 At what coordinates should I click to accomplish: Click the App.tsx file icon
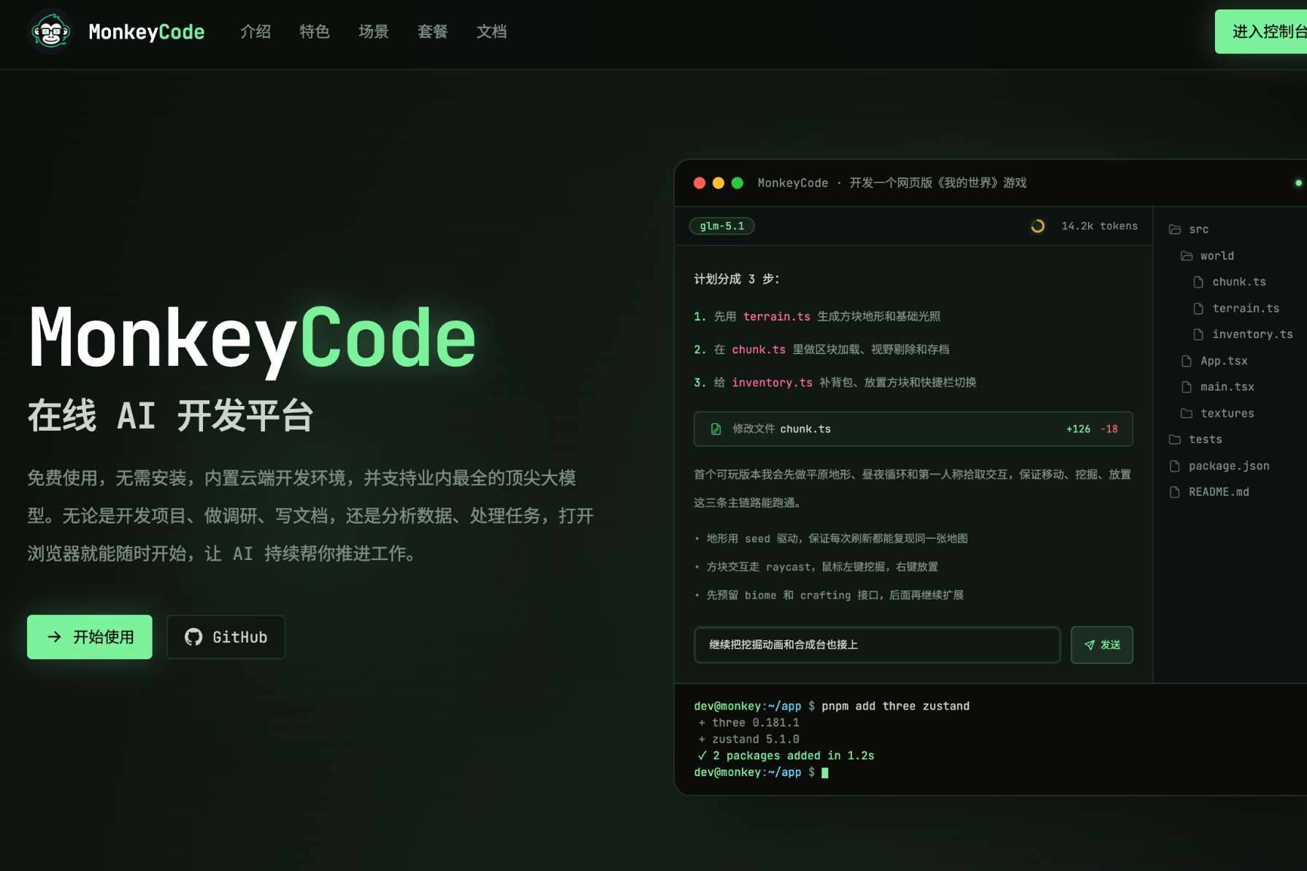[1187, 361]
